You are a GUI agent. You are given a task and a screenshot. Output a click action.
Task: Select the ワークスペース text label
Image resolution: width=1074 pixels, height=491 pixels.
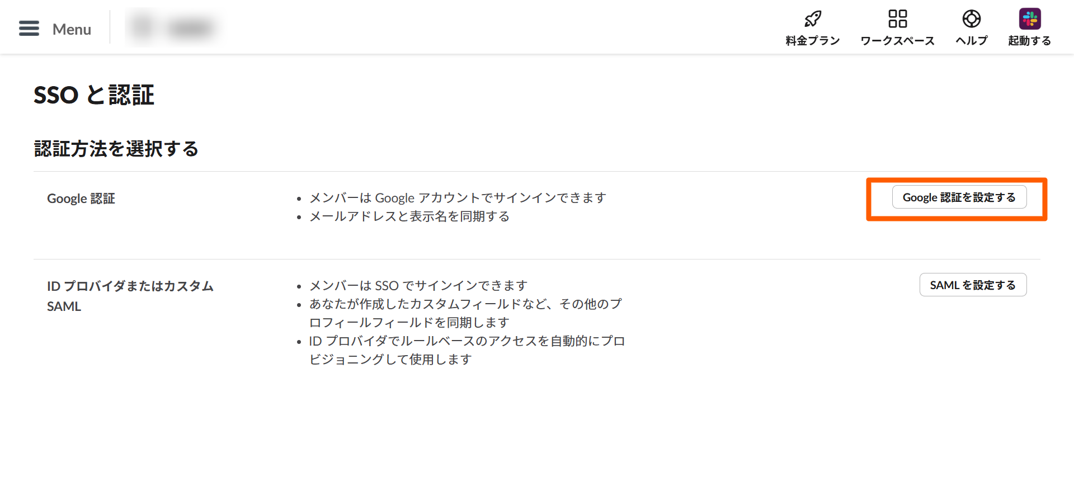tap(897, 41)
